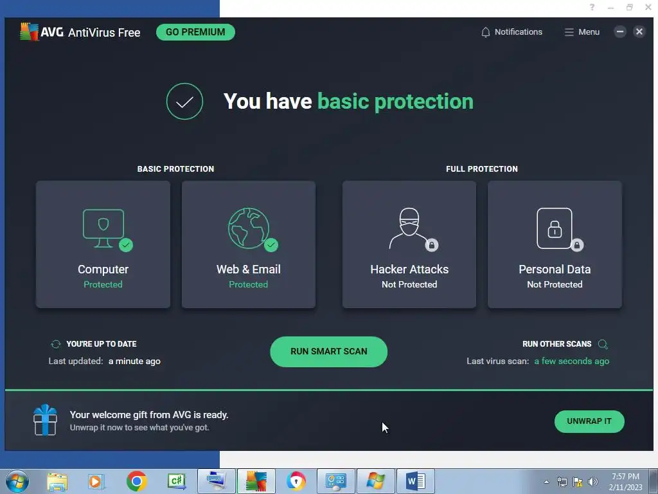Open Windows flag taskbar icon
Viewport: 658px width, 494px height.
(x=375, y=481)
